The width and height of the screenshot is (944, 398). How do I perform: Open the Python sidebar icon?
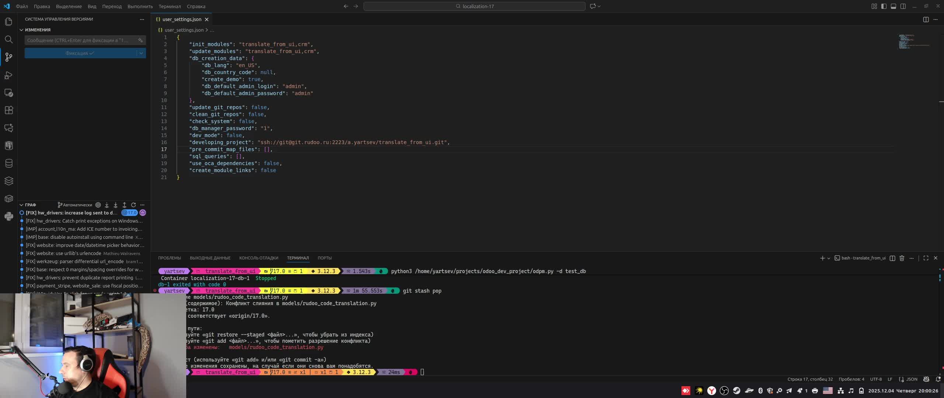coord(9,216)
